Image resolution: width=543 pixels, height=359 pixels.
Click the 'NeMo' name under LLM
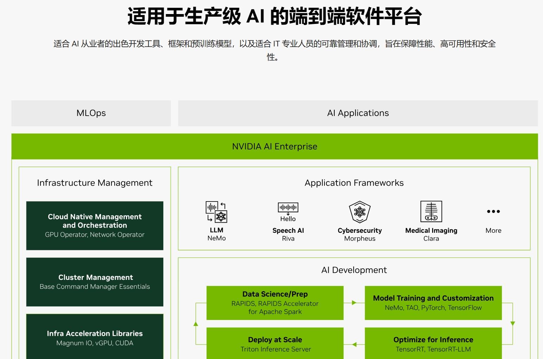tap(216, 238)
